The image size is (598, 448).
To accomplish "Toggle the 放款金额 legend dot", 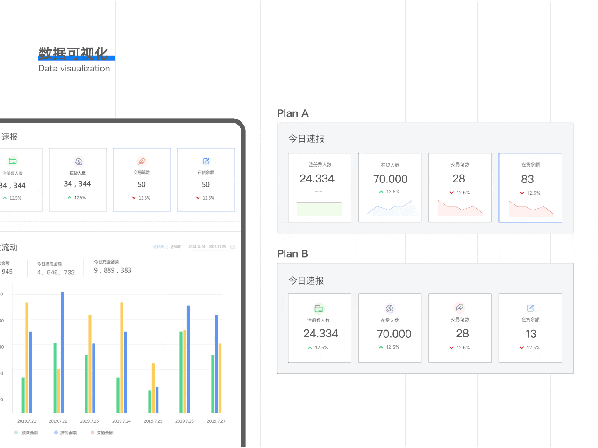I will click(x=16, y=433).
